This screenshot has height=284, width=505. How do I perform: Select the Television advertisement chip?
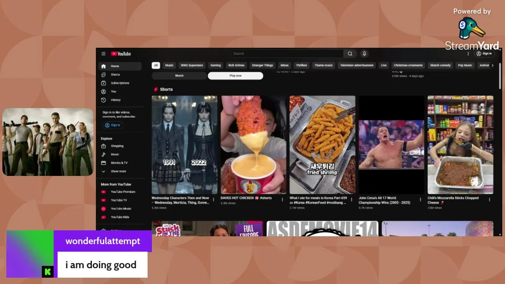click(357, 65)
